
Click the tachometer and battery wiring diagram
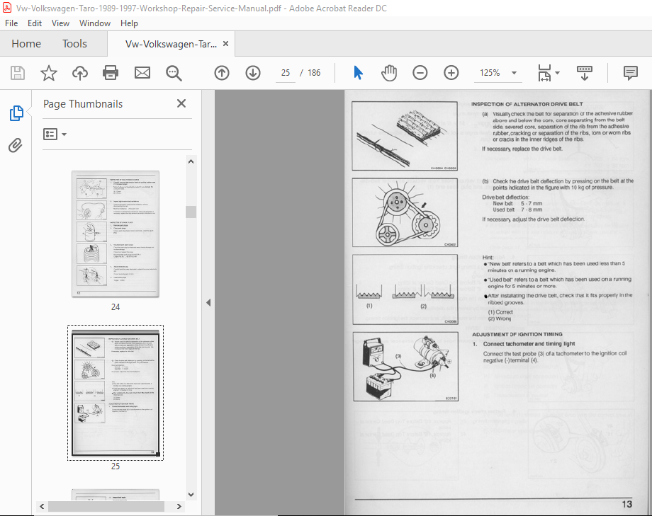[x=405, y=367]
